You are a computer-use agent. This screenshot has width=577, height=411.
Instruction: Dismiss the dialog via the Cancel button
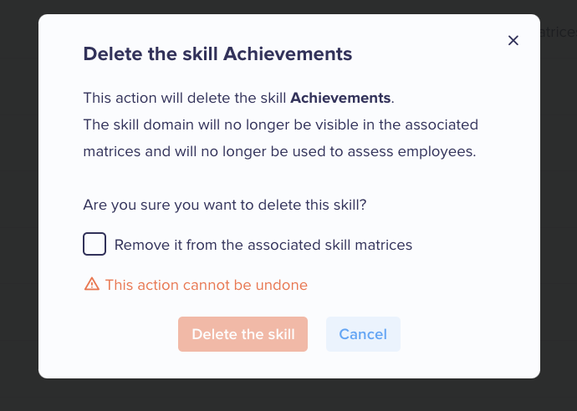(x=363, y=334)
